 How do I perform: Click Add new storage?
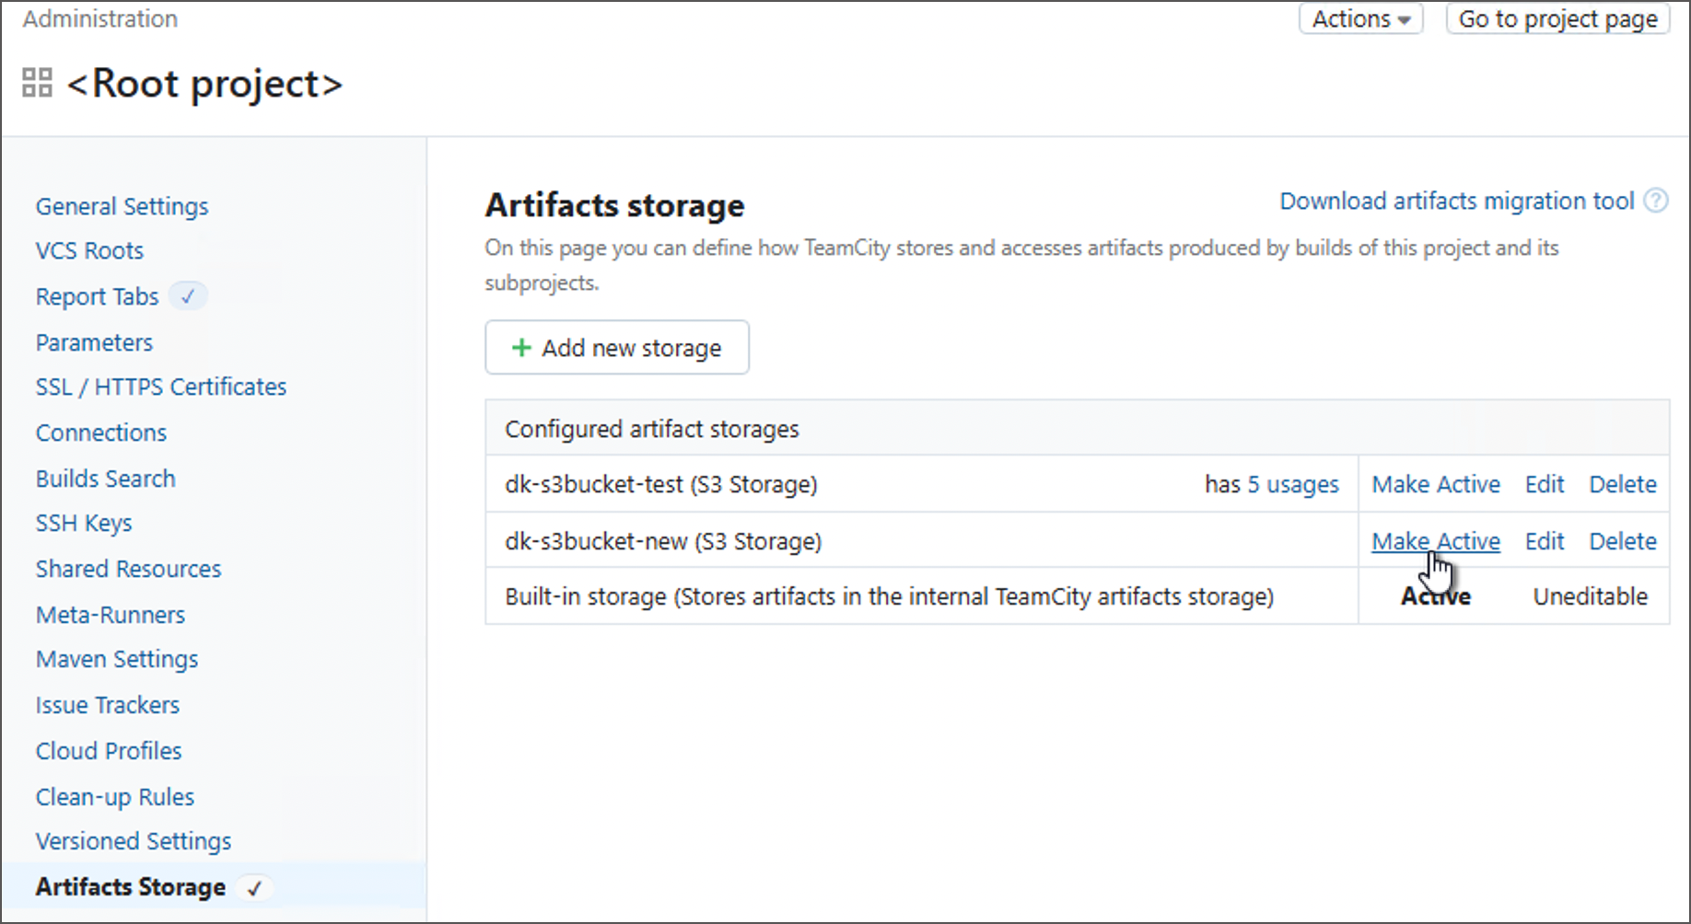(x=617, y=348)
